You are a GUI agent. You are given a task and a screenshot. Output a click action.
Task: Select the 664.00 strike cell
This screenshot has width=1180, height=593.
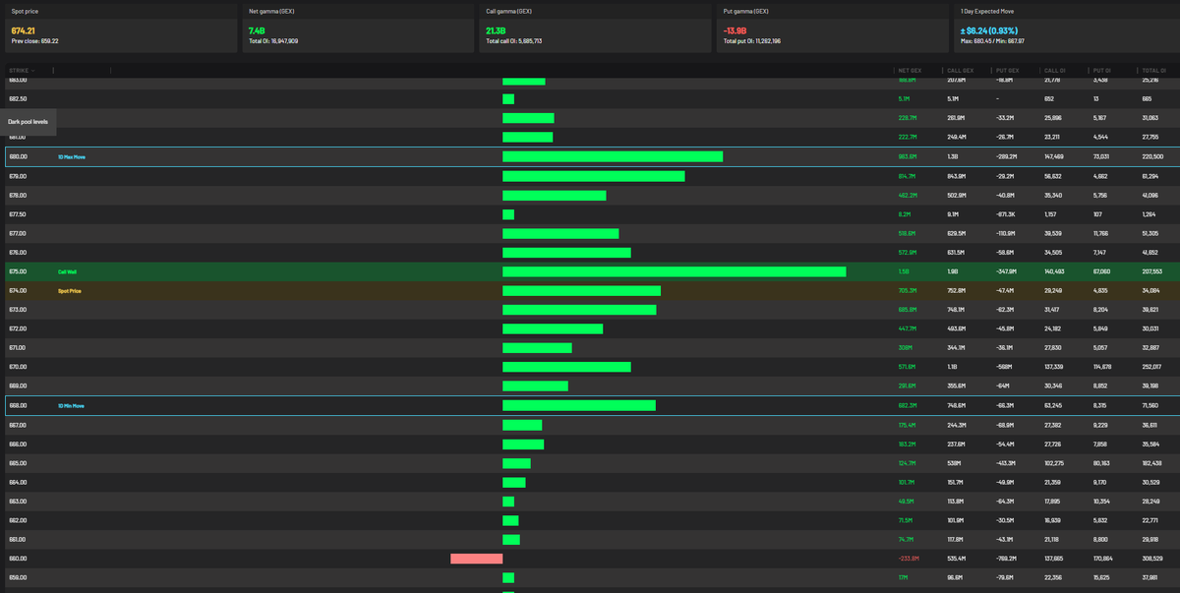pos(17,482)
